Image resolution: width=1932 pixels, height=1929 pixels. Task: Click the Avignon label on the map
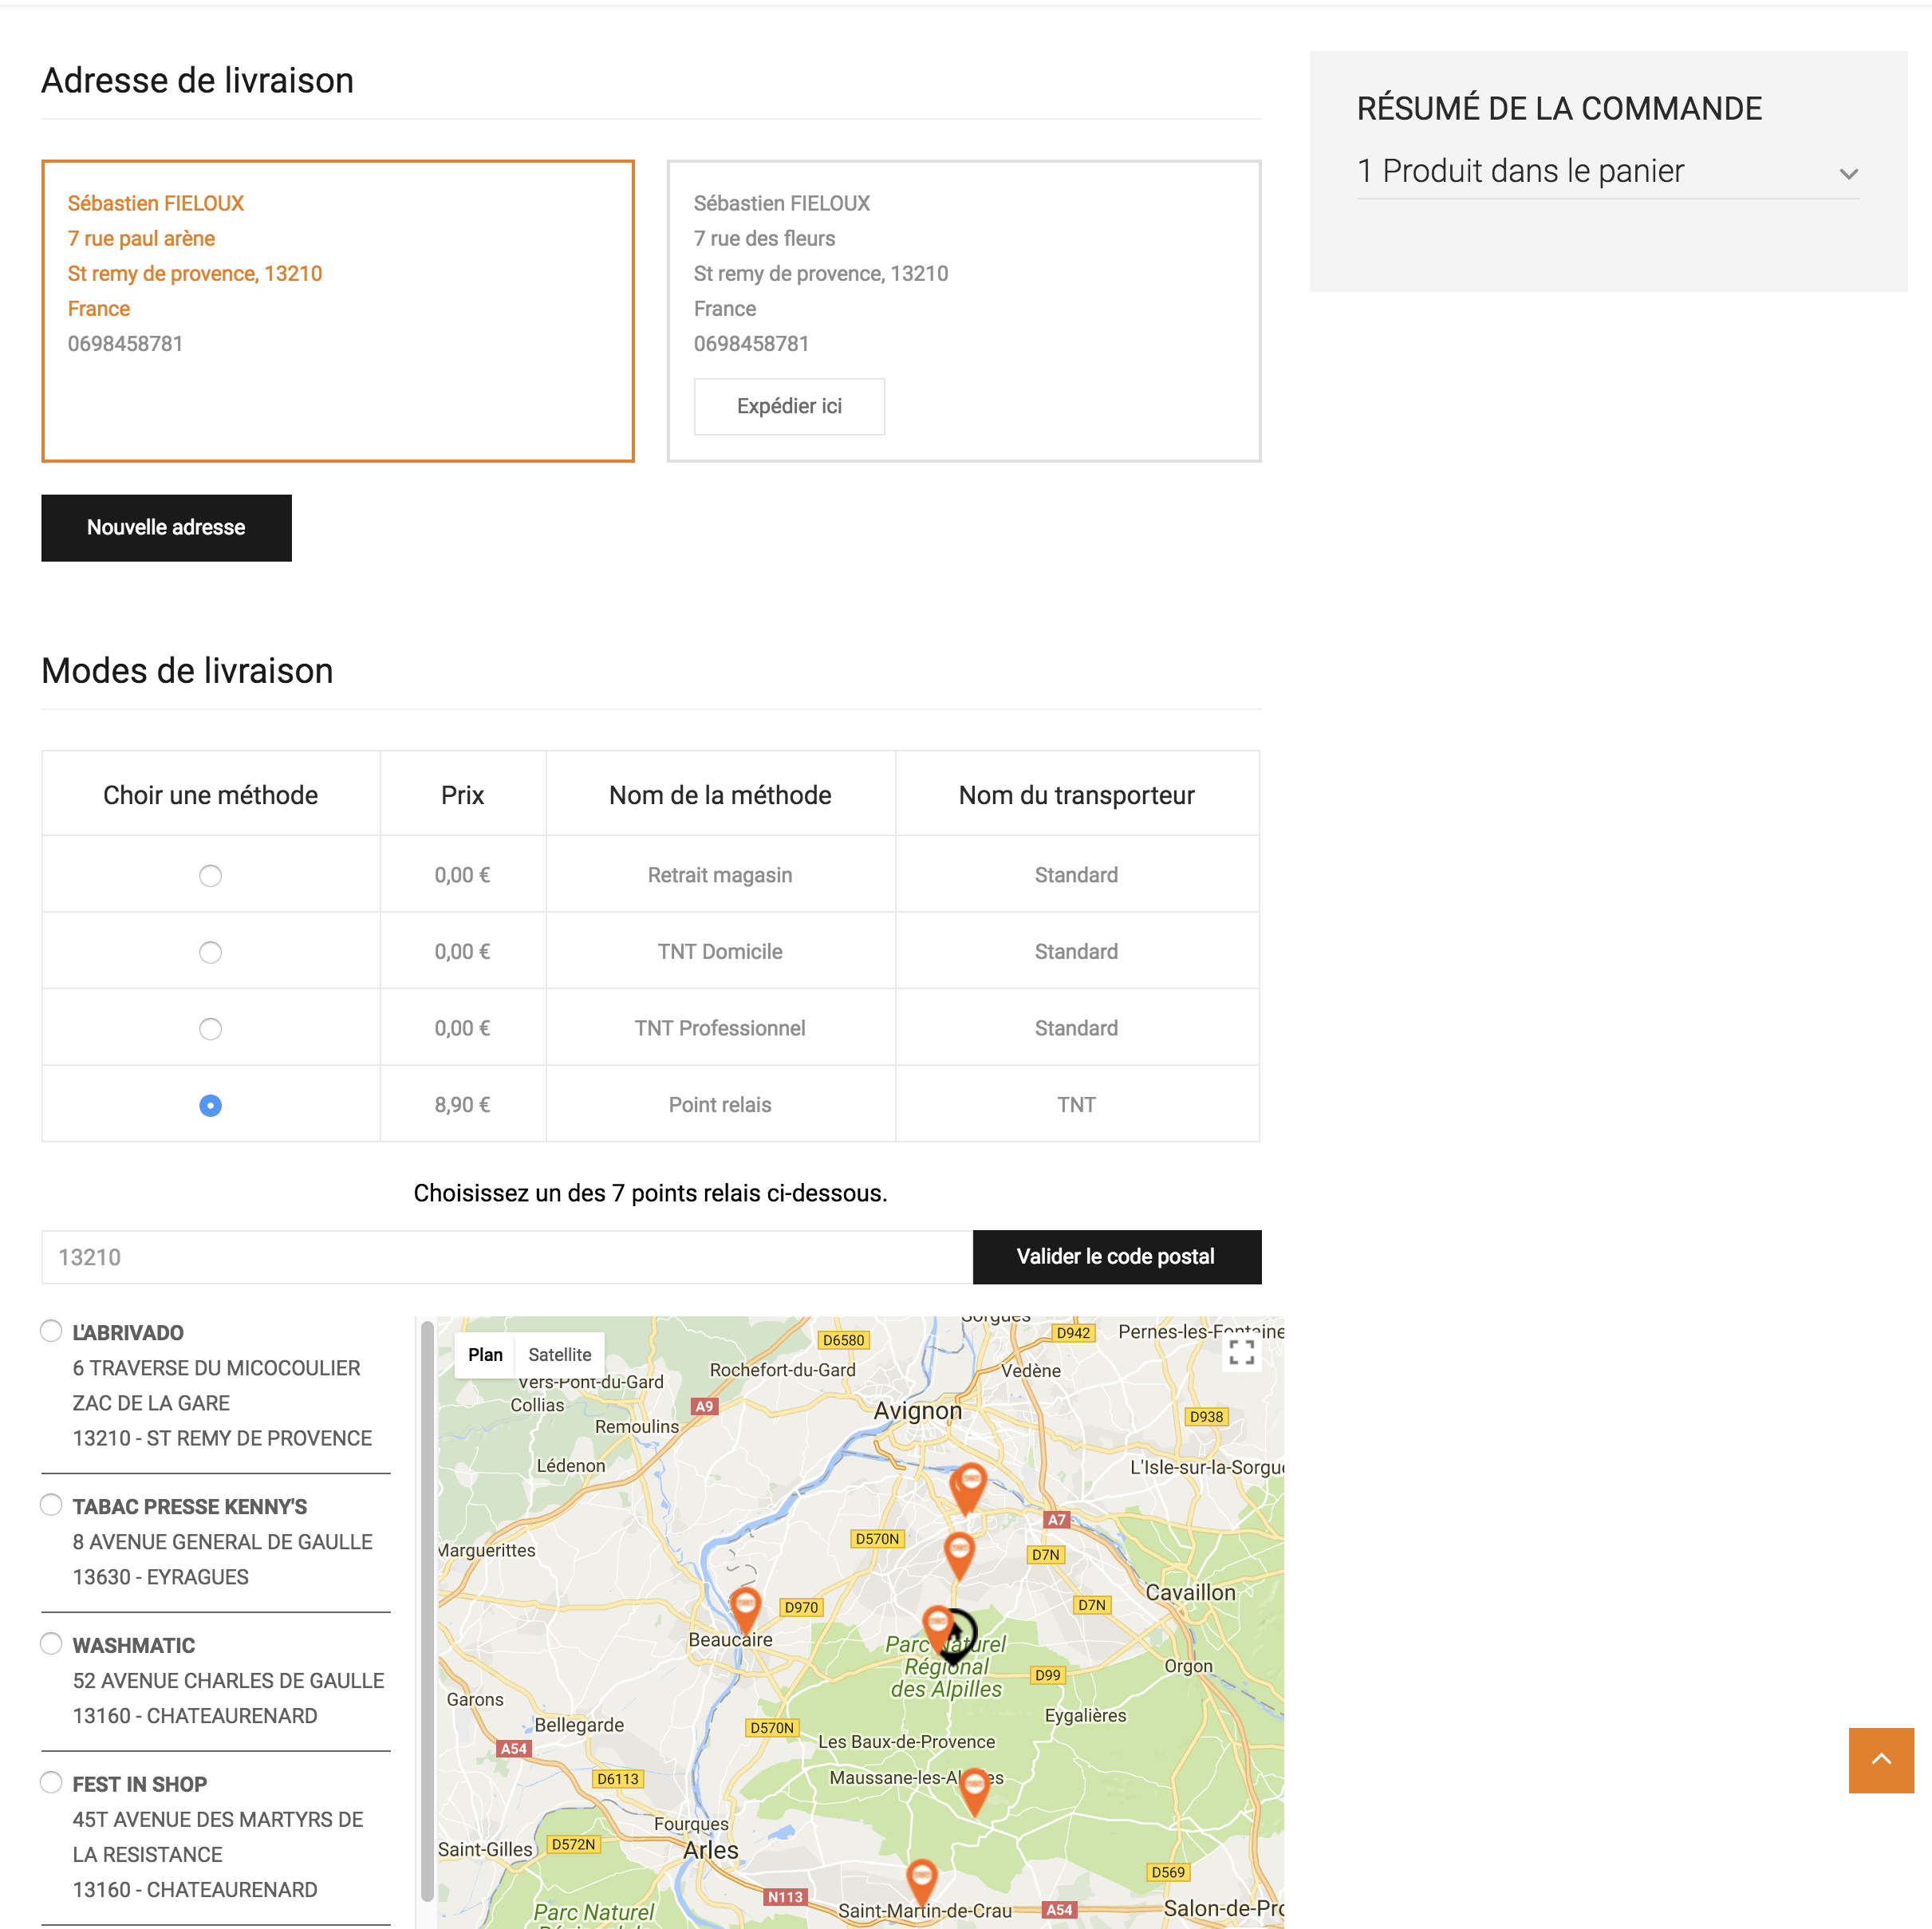917,1411
